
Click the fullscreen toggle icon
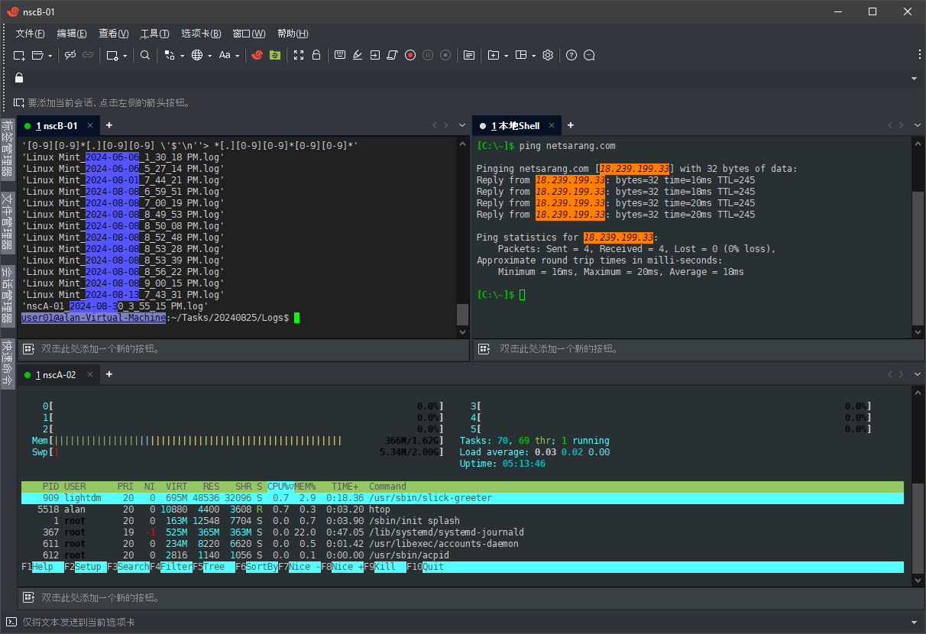[299, 55]
